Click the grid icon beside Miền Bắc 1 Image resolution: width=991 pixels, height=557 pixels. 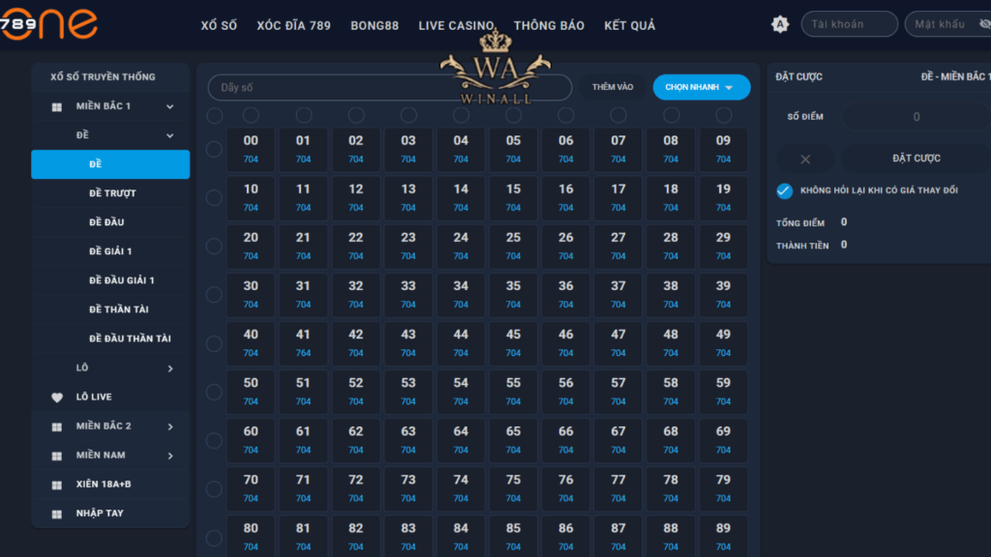click(x=56, y=106)
